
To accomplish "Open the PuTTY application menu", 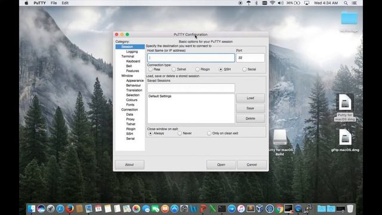I will [39, 3].
